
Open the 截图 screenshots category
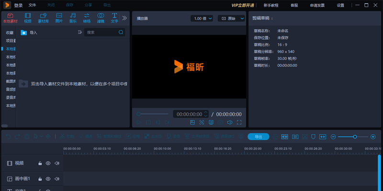pyautogui.click(x=11, y=81)
